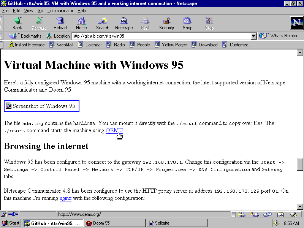Open the My Netscape page
Screen dimensions: 304x228
point(124,23)
